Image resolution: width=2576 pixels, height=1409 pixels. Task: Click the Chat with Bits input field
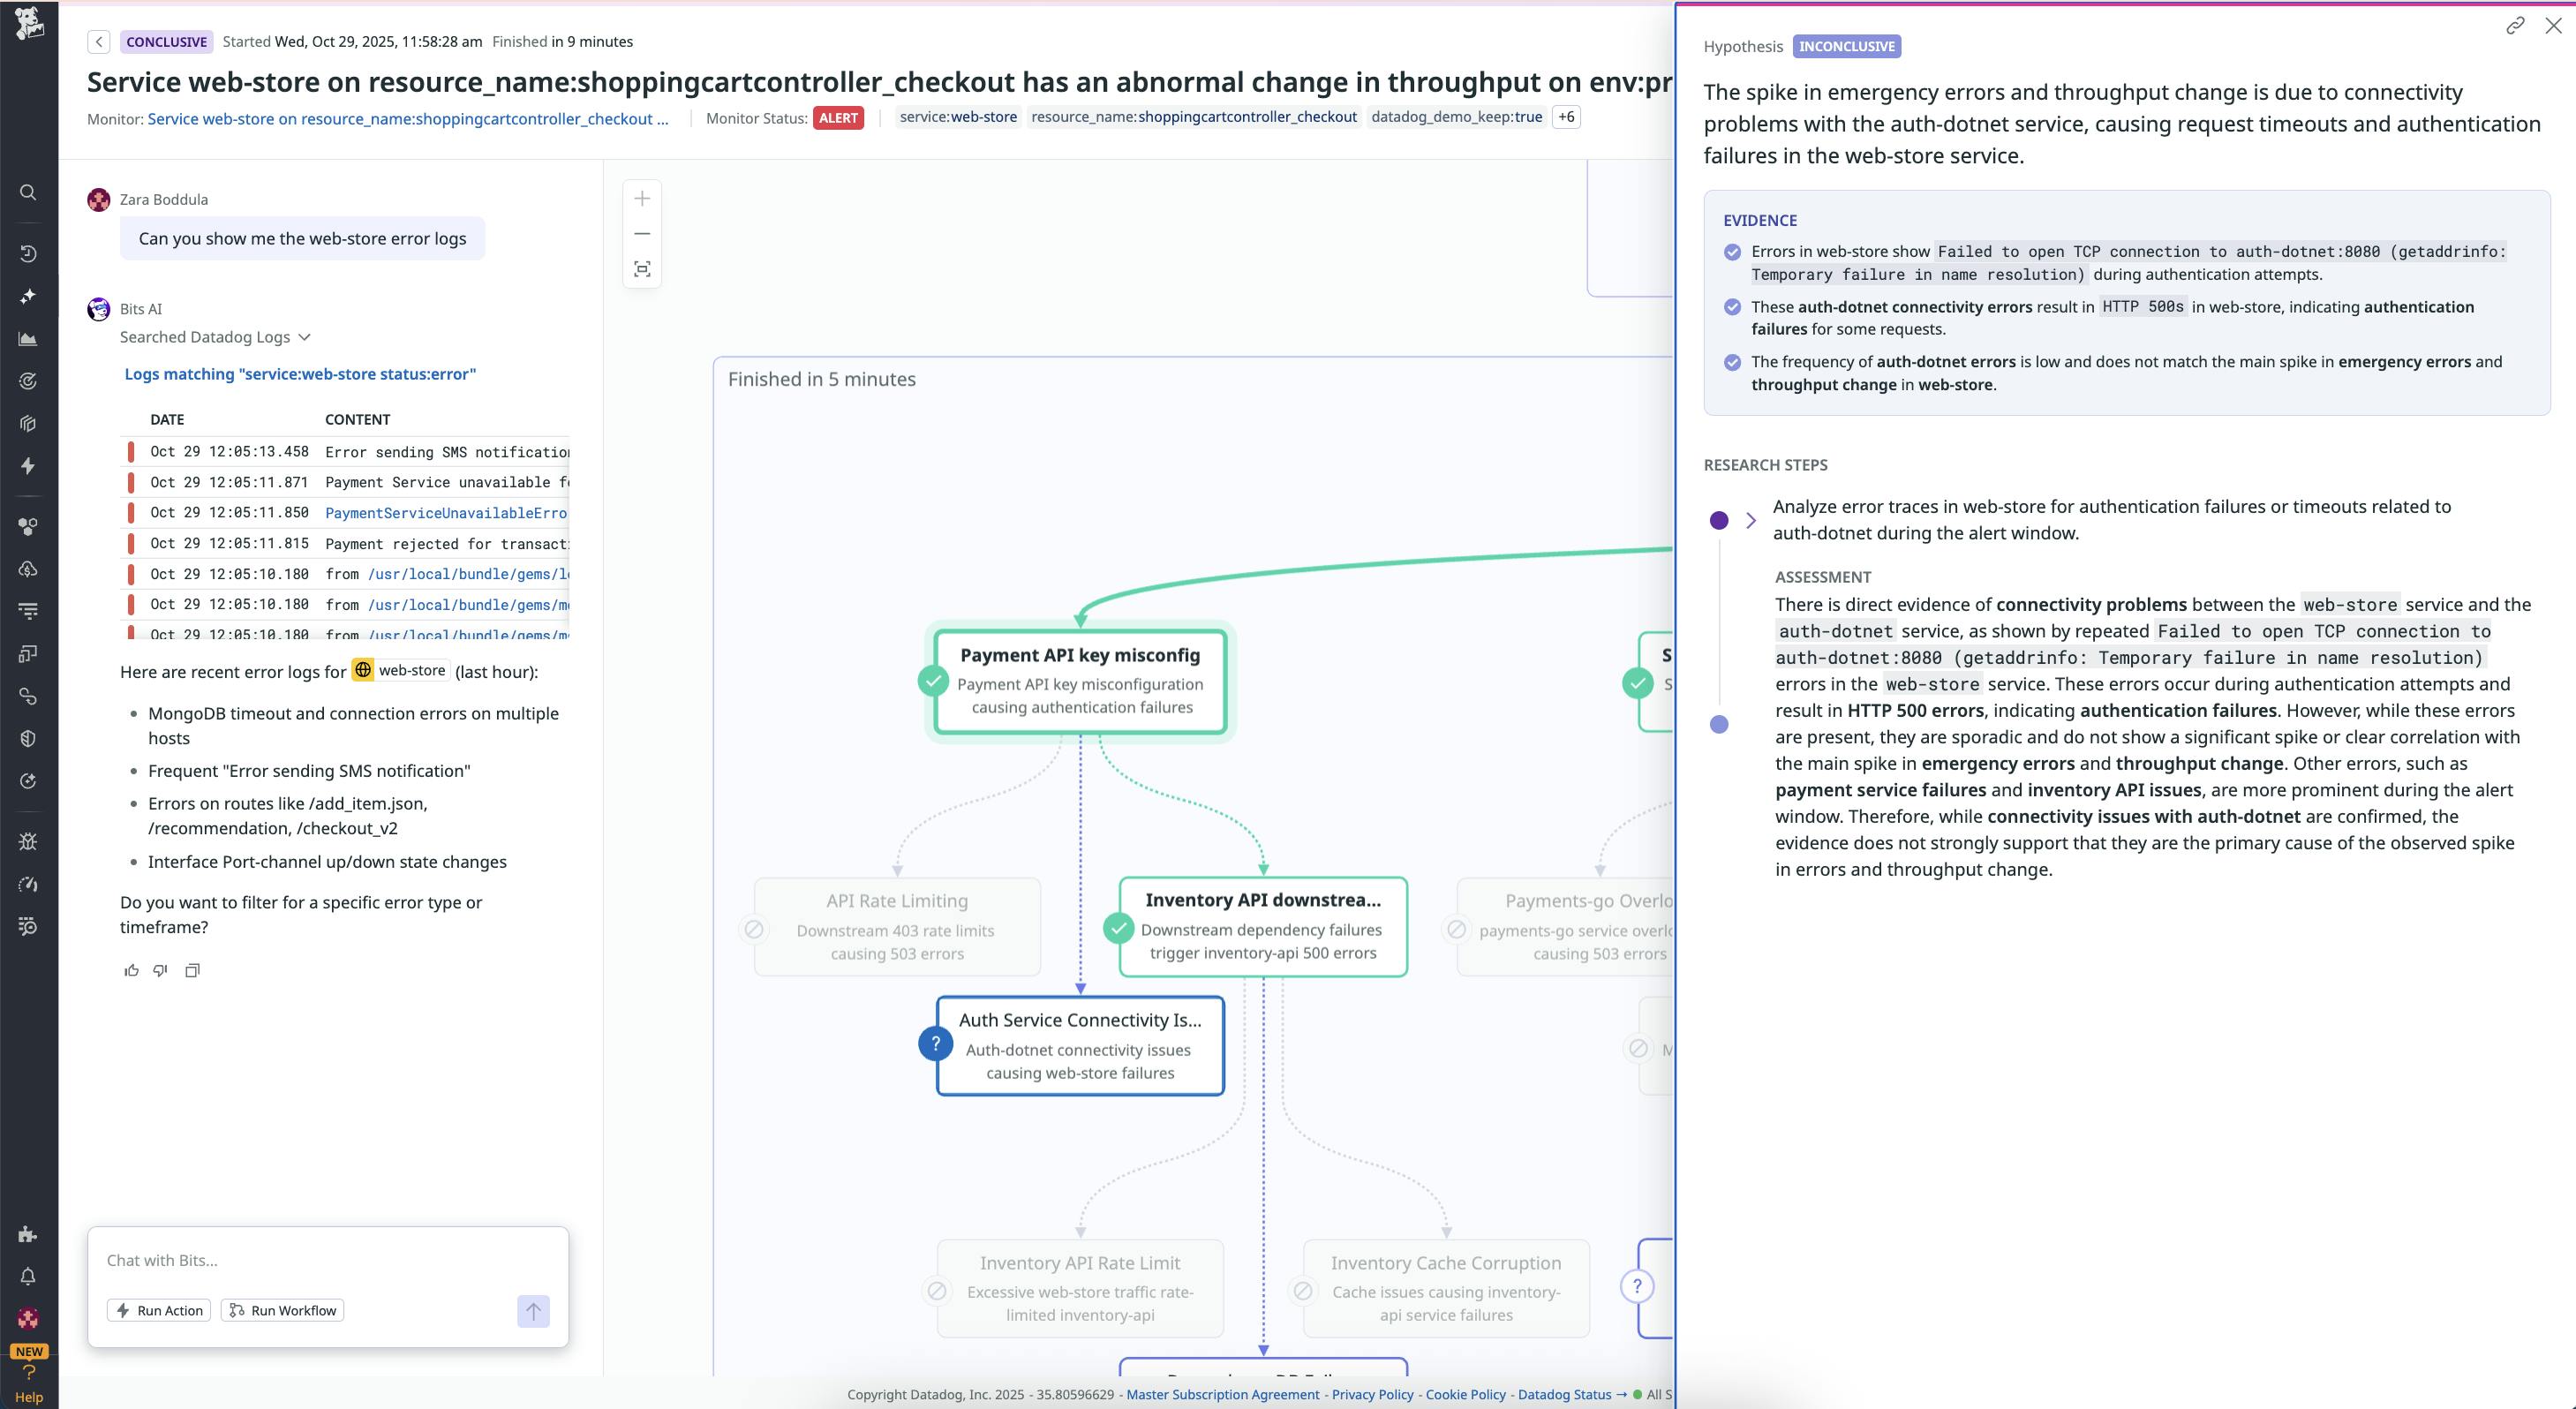pyautogui.click(x=300, y=1260)
